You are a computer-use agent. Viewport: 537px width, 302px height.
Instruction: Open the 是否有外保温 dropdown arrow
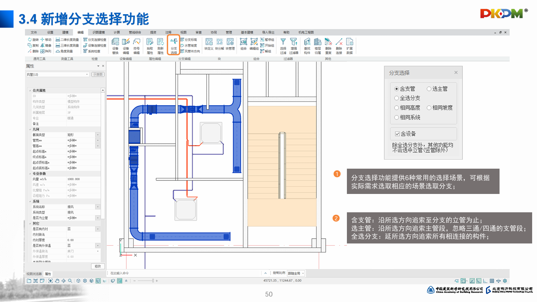click(x=98, y=246)
